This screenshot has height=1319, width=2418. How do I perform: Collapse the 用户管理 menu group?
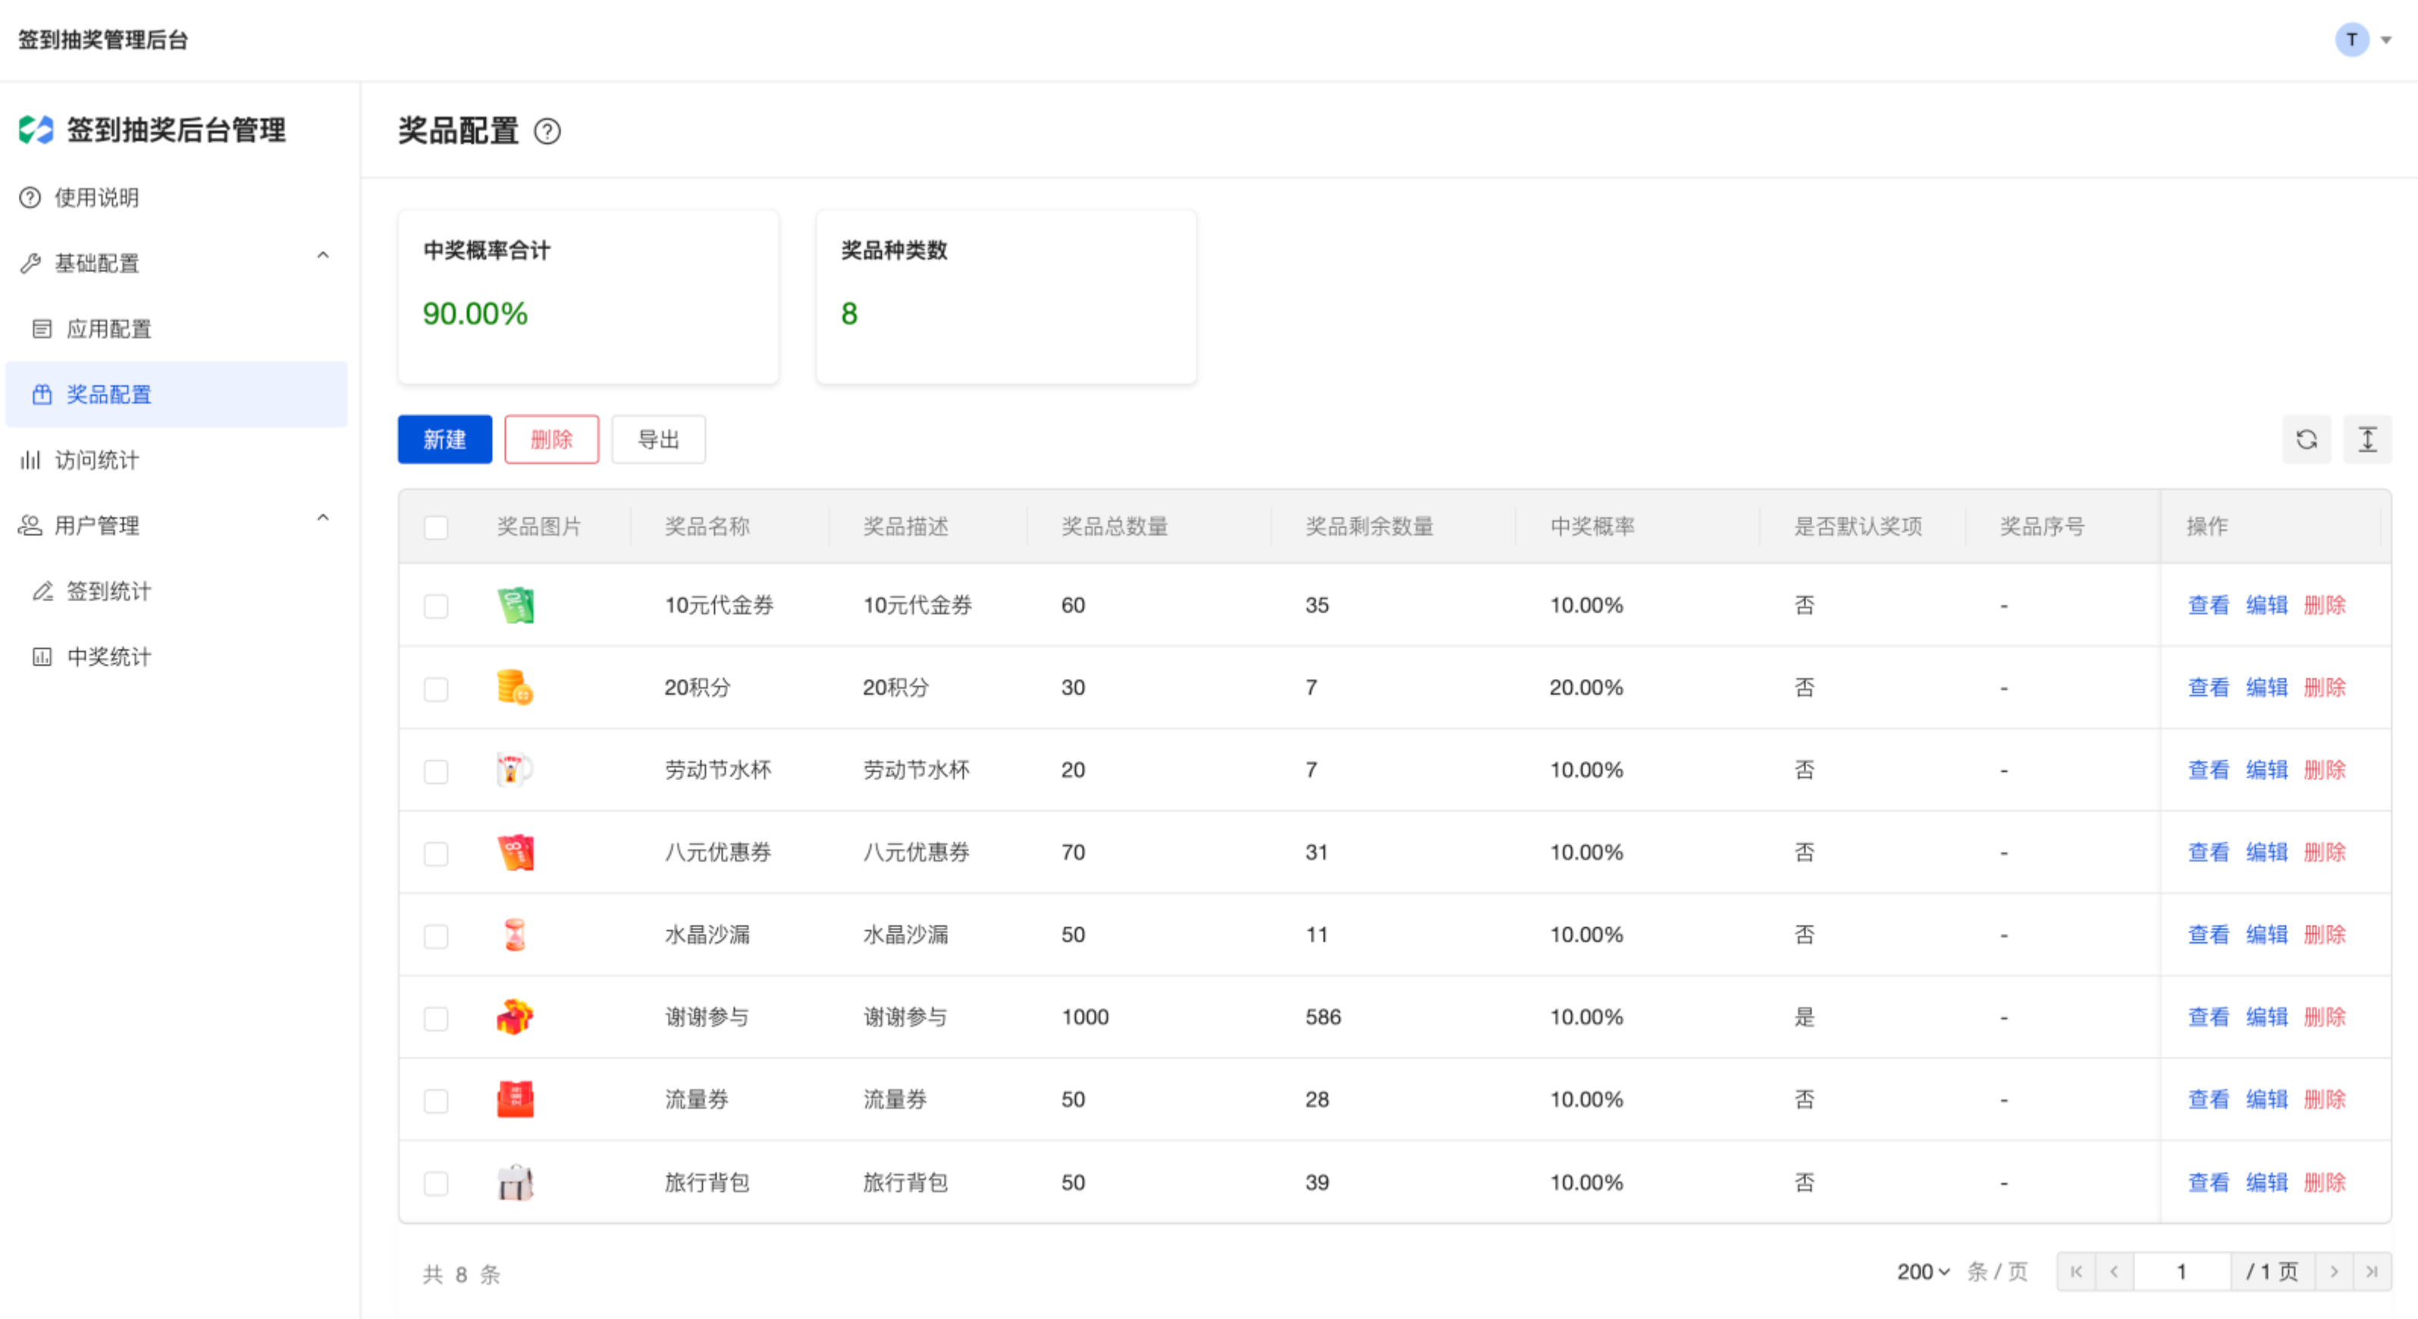323,519
